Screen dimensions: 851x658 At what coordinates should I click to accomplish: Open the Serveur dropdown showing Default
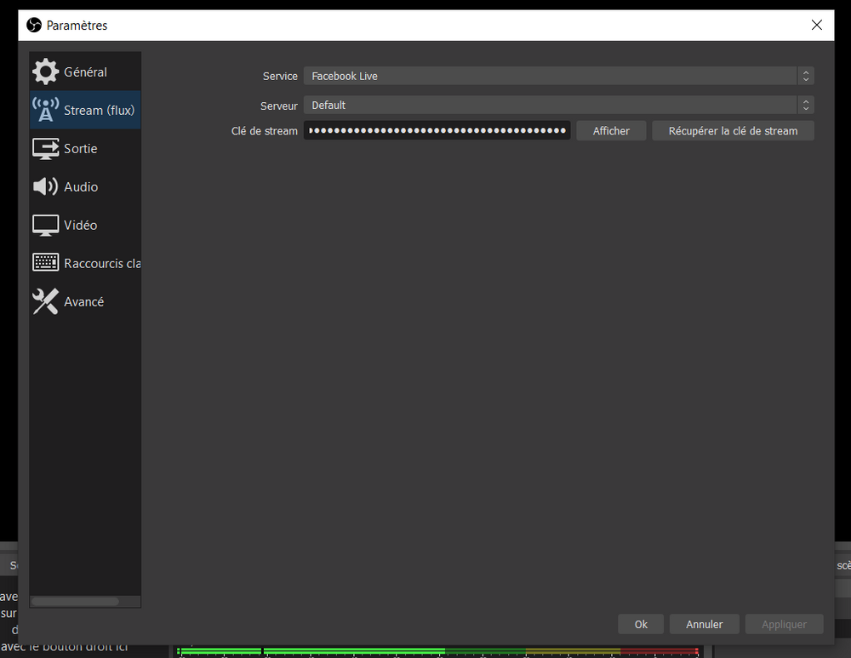558,105
